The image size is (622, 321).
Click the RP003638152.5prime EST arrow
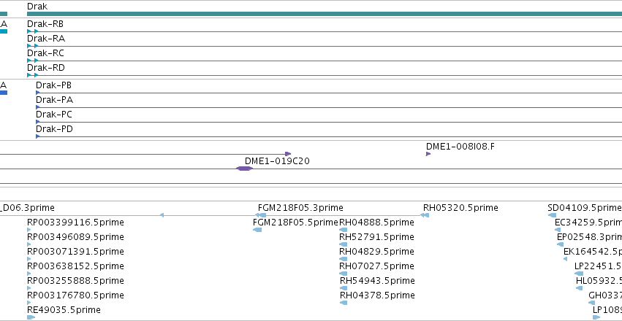tap(29, 274)
